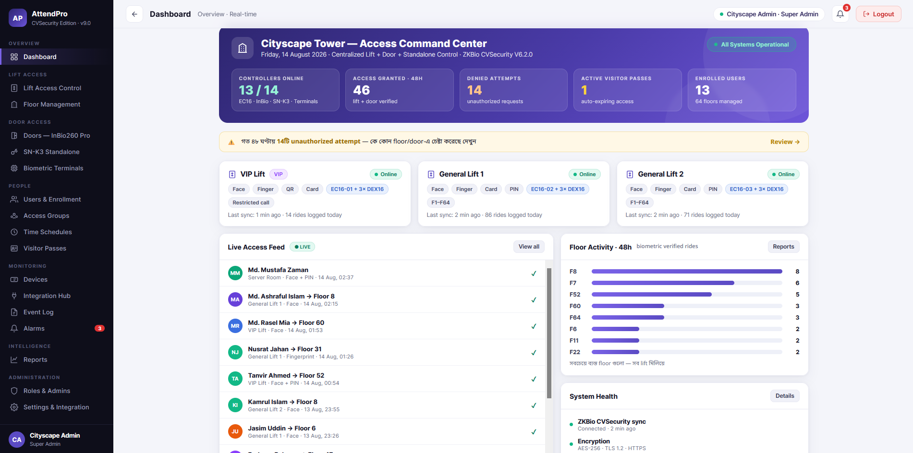
Task: Open the notifications bell icon
Action: pos(840,14)
